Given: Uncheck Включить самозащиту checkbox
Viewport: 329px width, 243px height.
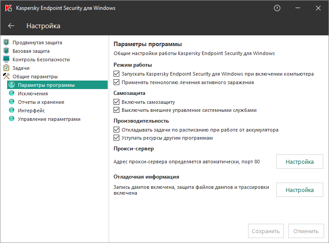Looking at the screenshot, I should (x=117, y=102).
